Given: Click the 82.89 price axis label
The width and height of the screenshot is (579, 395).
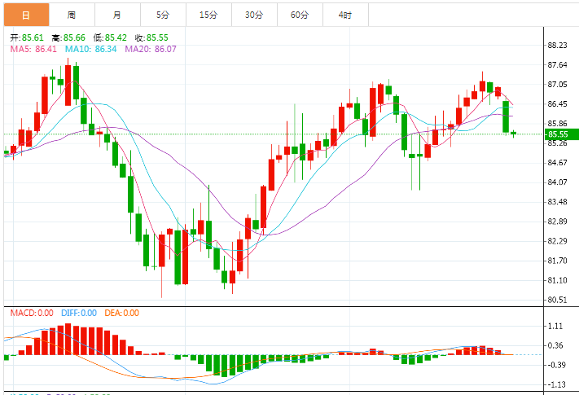Looking at the screenshot, I should point(558,222).
